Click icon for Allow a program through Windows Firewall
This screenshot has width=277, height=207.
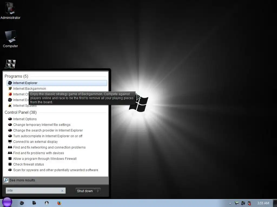pos(10,158)
